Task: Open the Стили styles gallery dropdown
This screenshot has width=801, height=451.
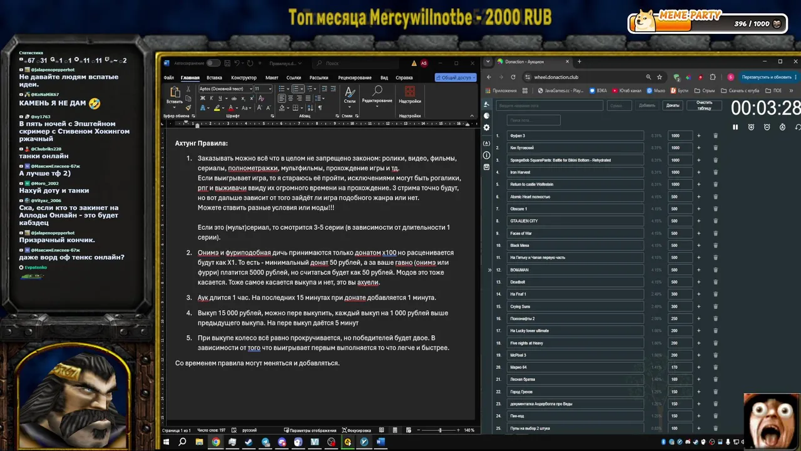Action: tap(349, 107)
